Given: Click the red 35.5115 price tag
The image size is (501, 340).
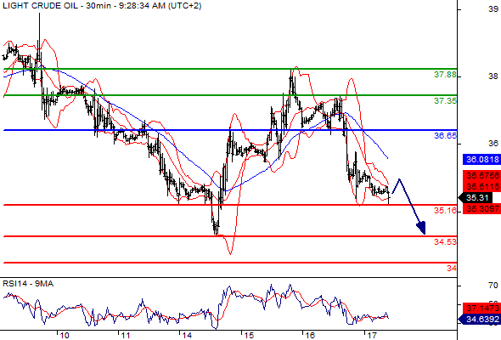Looking at the screenshot, I should 481,186.
